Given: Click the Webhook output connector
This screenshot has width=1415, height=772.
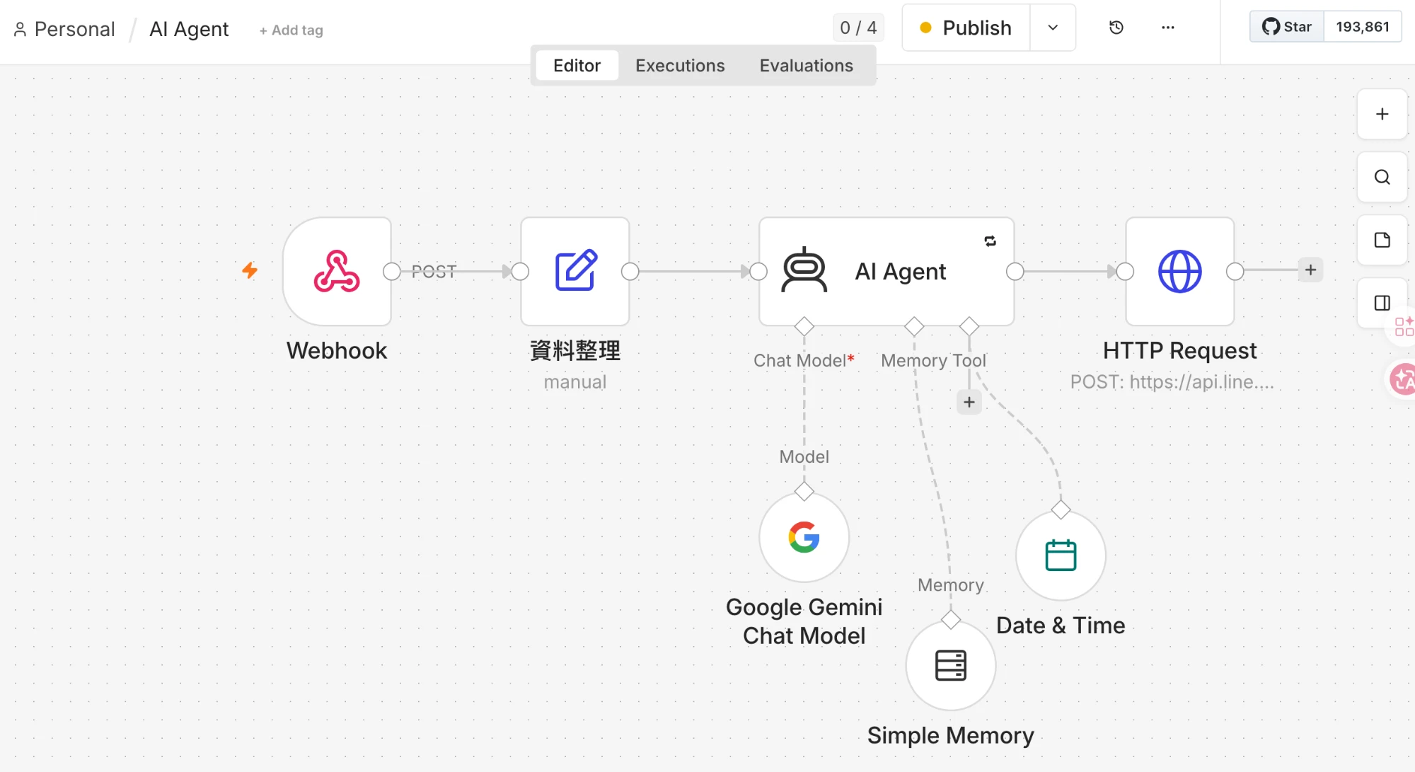Looking at the screenshot, I should (391, 271).
